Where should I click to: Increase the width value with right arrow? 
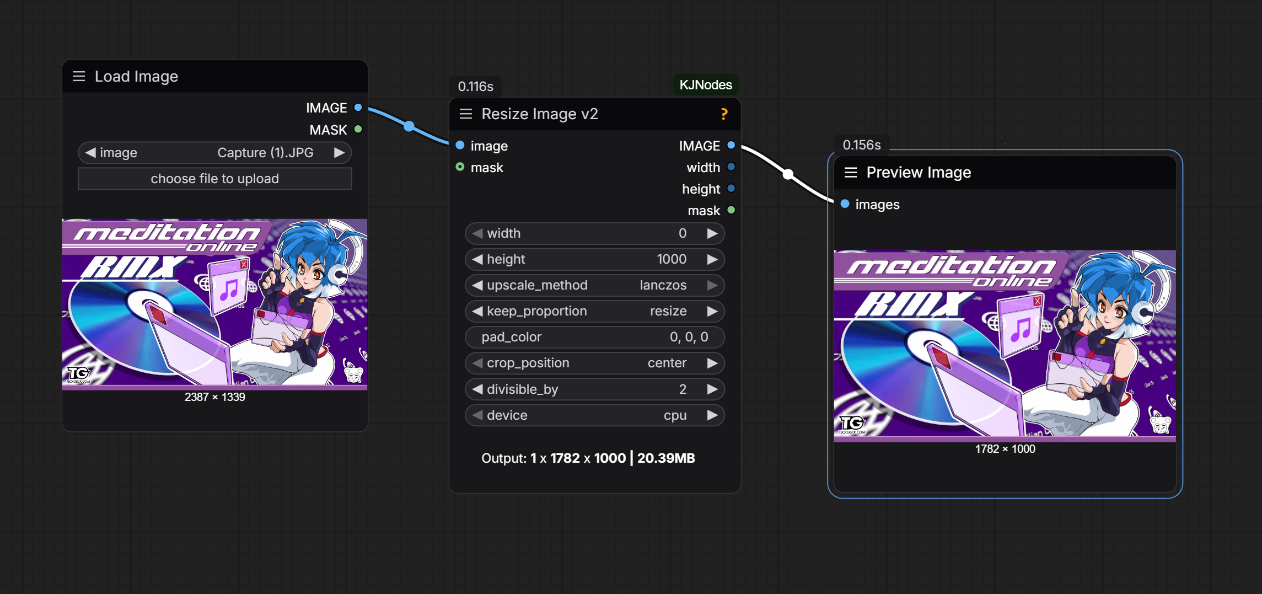point(712,233)
